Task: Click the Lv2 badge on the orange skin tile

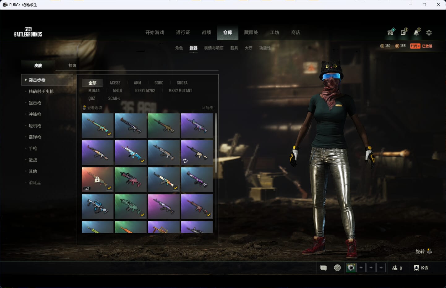Action: (87, 188)
